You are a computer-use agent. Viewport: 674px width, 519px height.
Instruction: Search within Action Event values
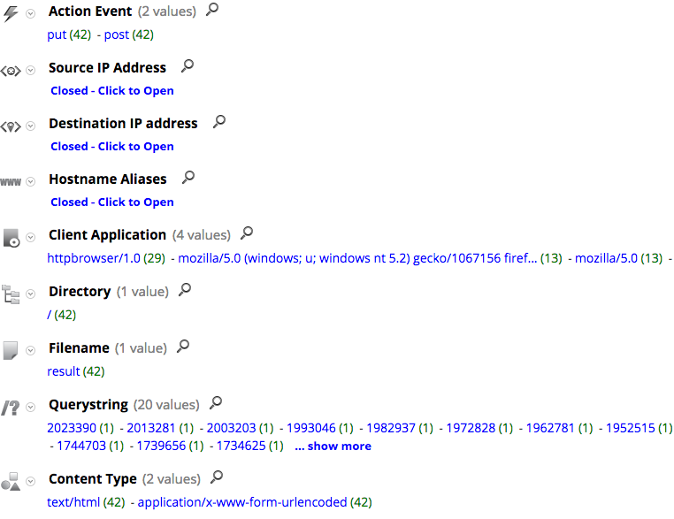pos(212,10)
